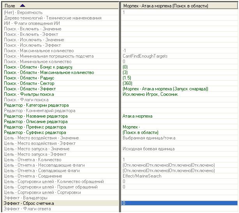Click the sort arrow in the Поле header

tap(22, 6)
